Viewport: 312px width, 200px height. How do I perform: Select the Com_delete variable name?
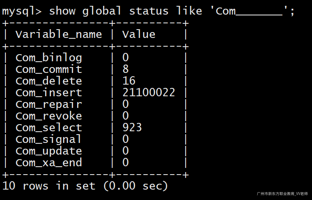(x=49, y=81)
